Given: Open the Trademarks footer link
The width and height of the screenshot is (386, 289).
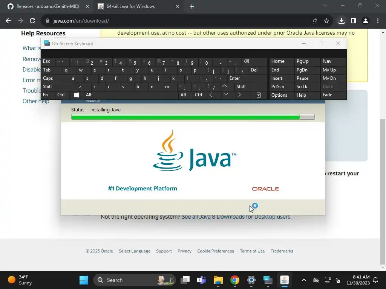Looking at the screenshot, I should tap(282, 251).
